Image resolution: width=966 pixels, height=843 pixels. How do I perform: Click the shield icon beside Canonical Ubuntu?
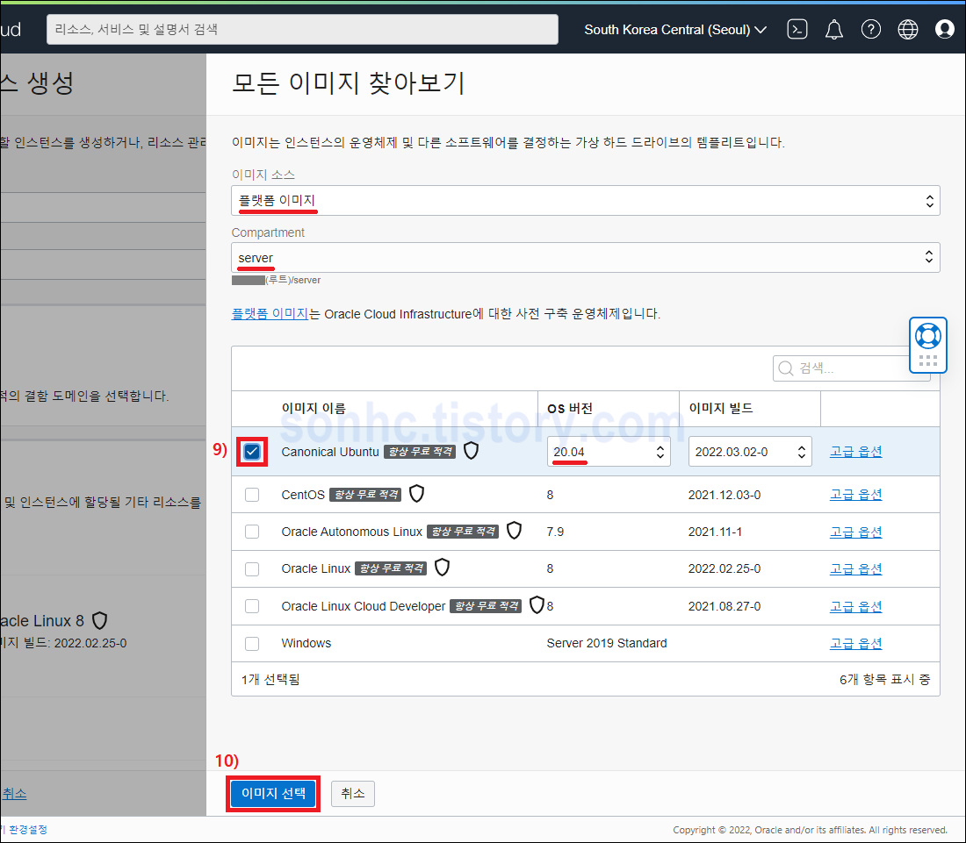pyautogui.click(x=472, y=451)
